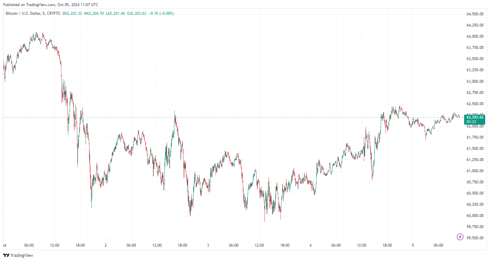The image size is (490, 261).
Task: Click the date label 4 on time axis
Action: pos(310,245)
